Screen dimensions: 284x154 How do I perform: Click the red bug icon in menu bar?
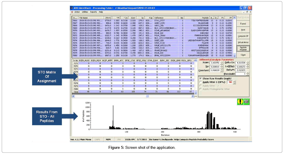[72, 12]
